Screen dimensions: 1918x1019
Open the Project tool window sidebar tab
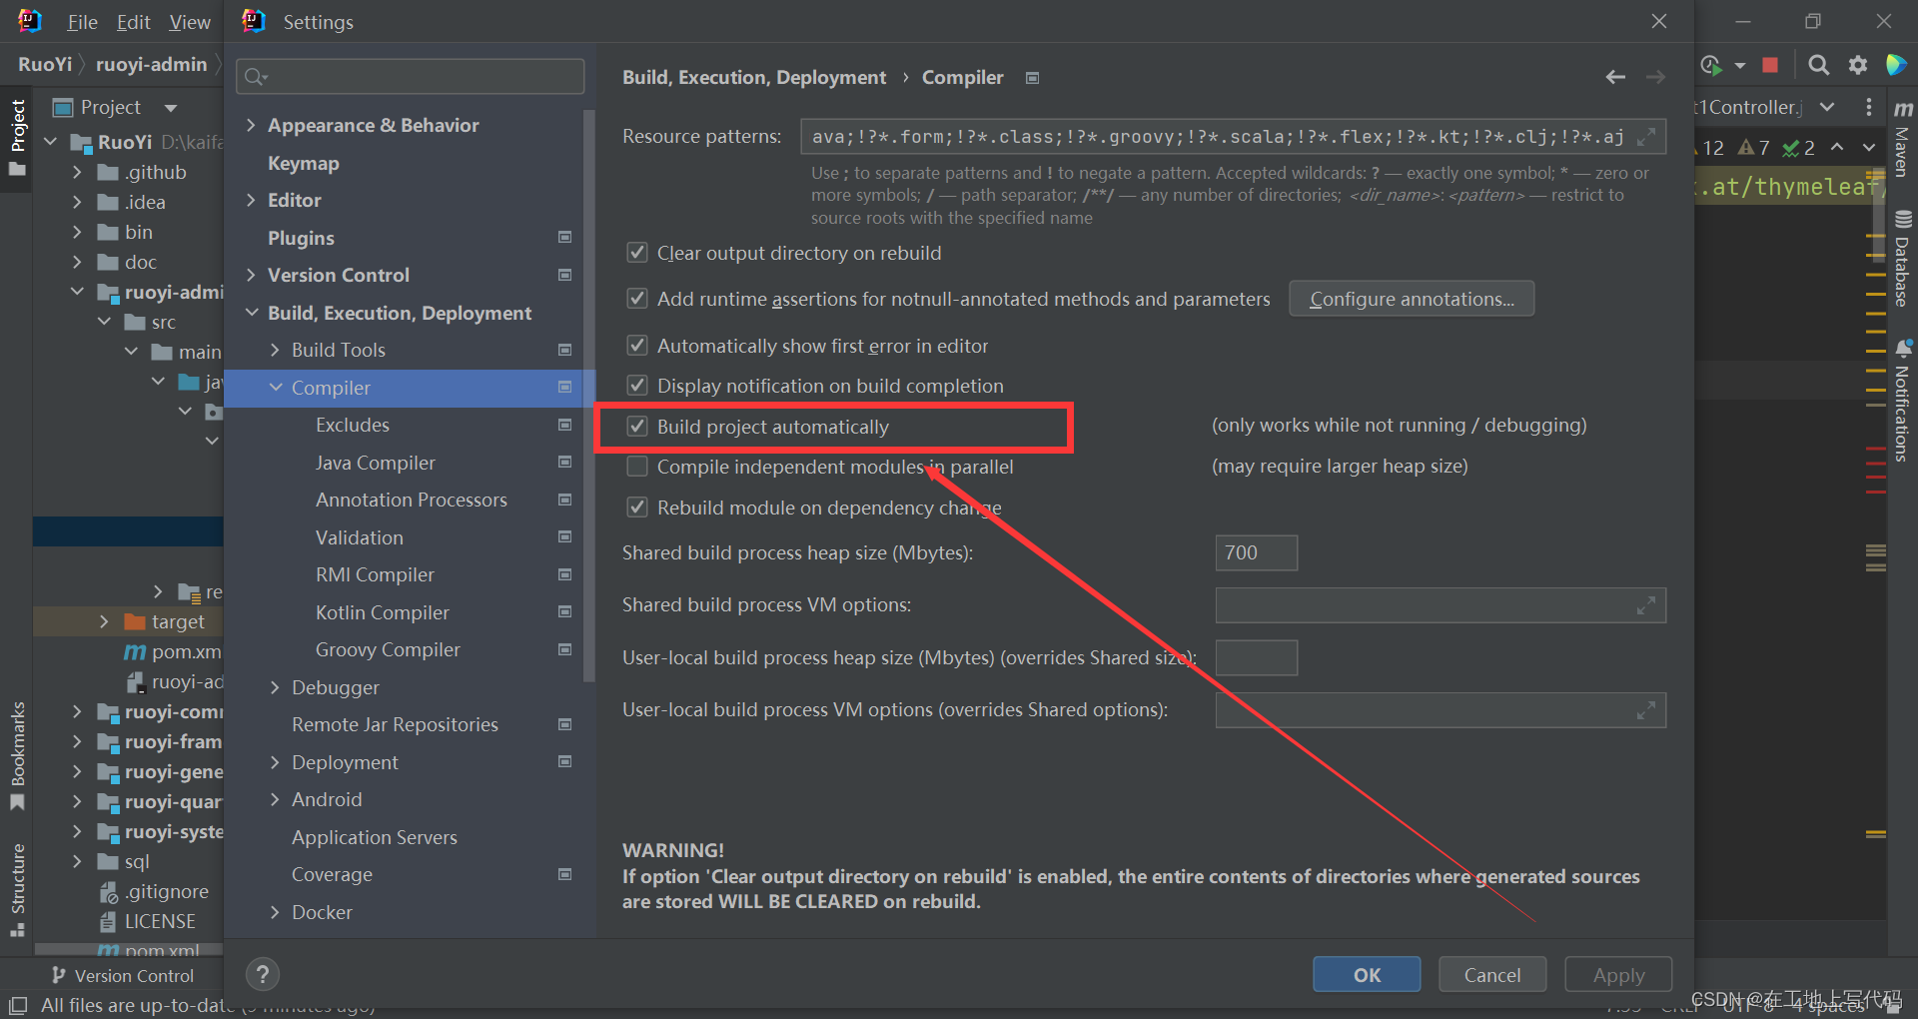17,137
